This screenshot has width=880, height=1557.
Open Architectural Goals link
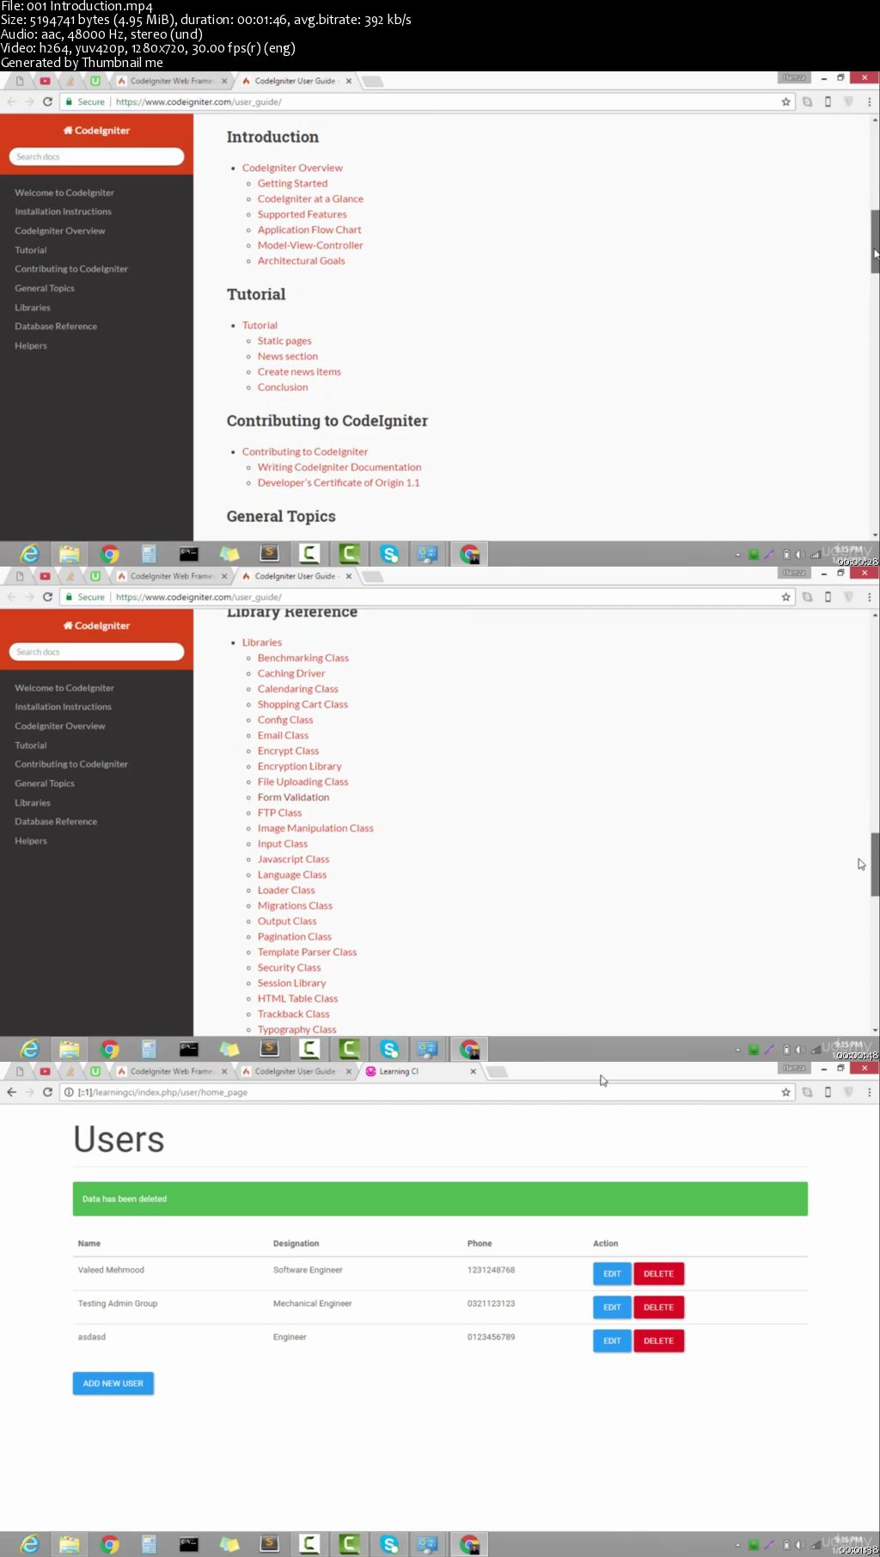pos(301,261)
